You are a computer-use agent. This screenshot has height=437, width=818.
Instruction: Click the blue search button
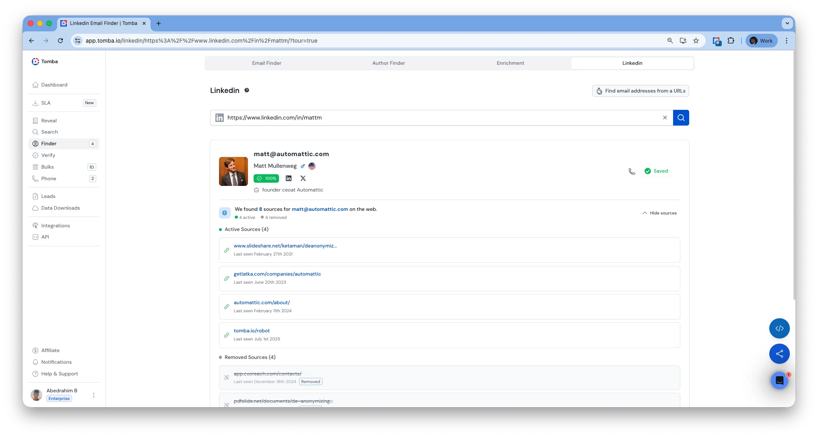pos(681,118)
